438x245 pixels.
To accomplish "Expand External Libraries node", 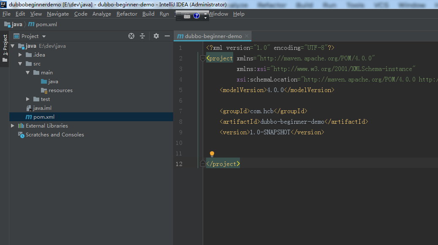I will coord(13,126).
